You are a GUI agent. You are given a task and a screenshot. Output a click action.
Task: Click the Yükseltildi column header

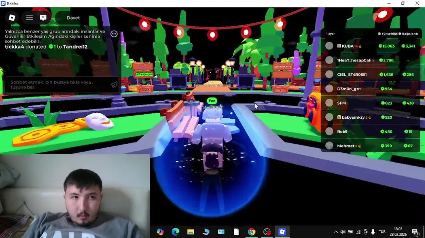coord(388,34)
